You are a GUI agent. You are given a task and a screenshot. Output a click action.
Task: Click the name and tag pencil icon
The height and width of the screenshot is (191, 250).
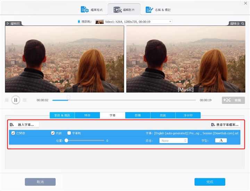149,10
